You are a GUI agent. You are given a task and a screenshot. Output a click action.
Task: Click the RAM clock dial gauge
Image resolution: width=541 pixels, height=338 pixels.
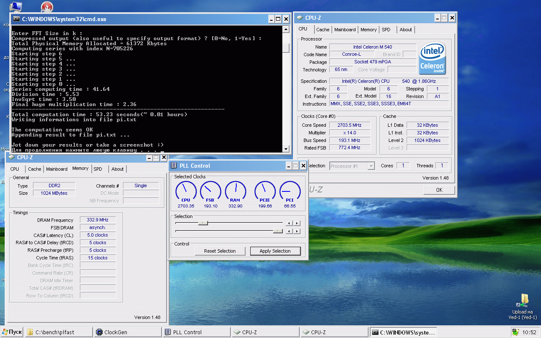pyautogui.click(x=235, y=192)
